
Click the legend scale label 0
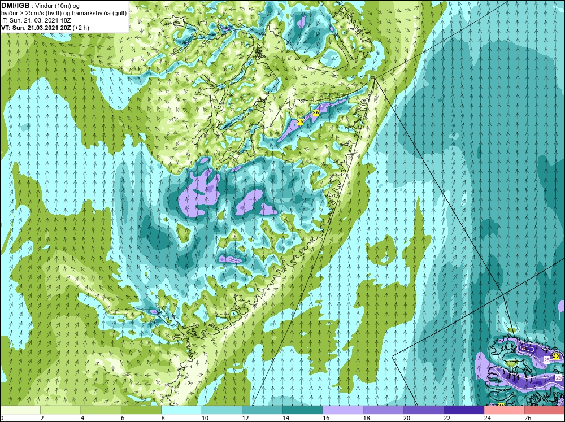tap(2, 418)
